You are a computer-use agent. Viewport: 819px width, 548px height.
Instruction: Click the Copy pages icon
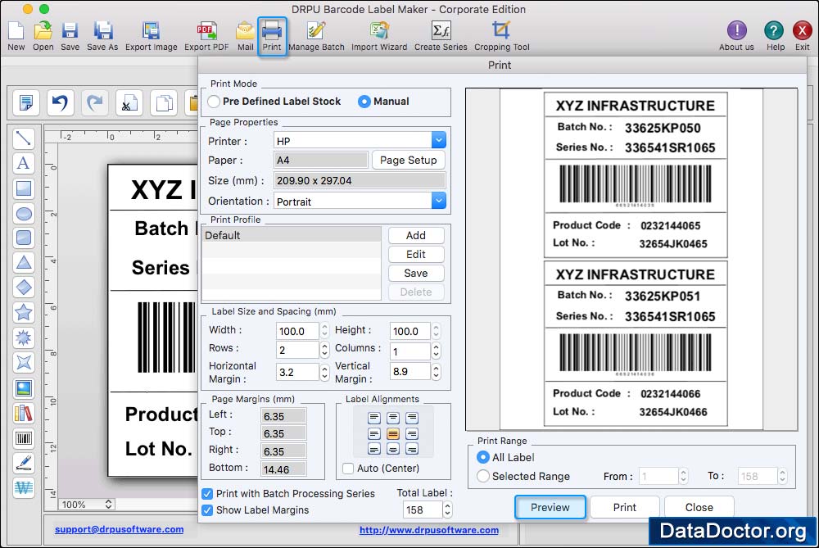tap(164, 102)
